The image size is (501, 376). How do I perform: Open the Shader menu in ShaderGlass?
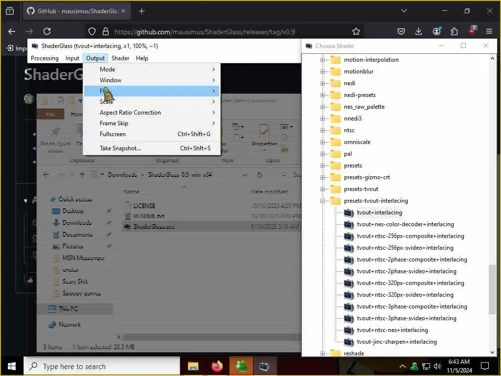pos(120,58)
